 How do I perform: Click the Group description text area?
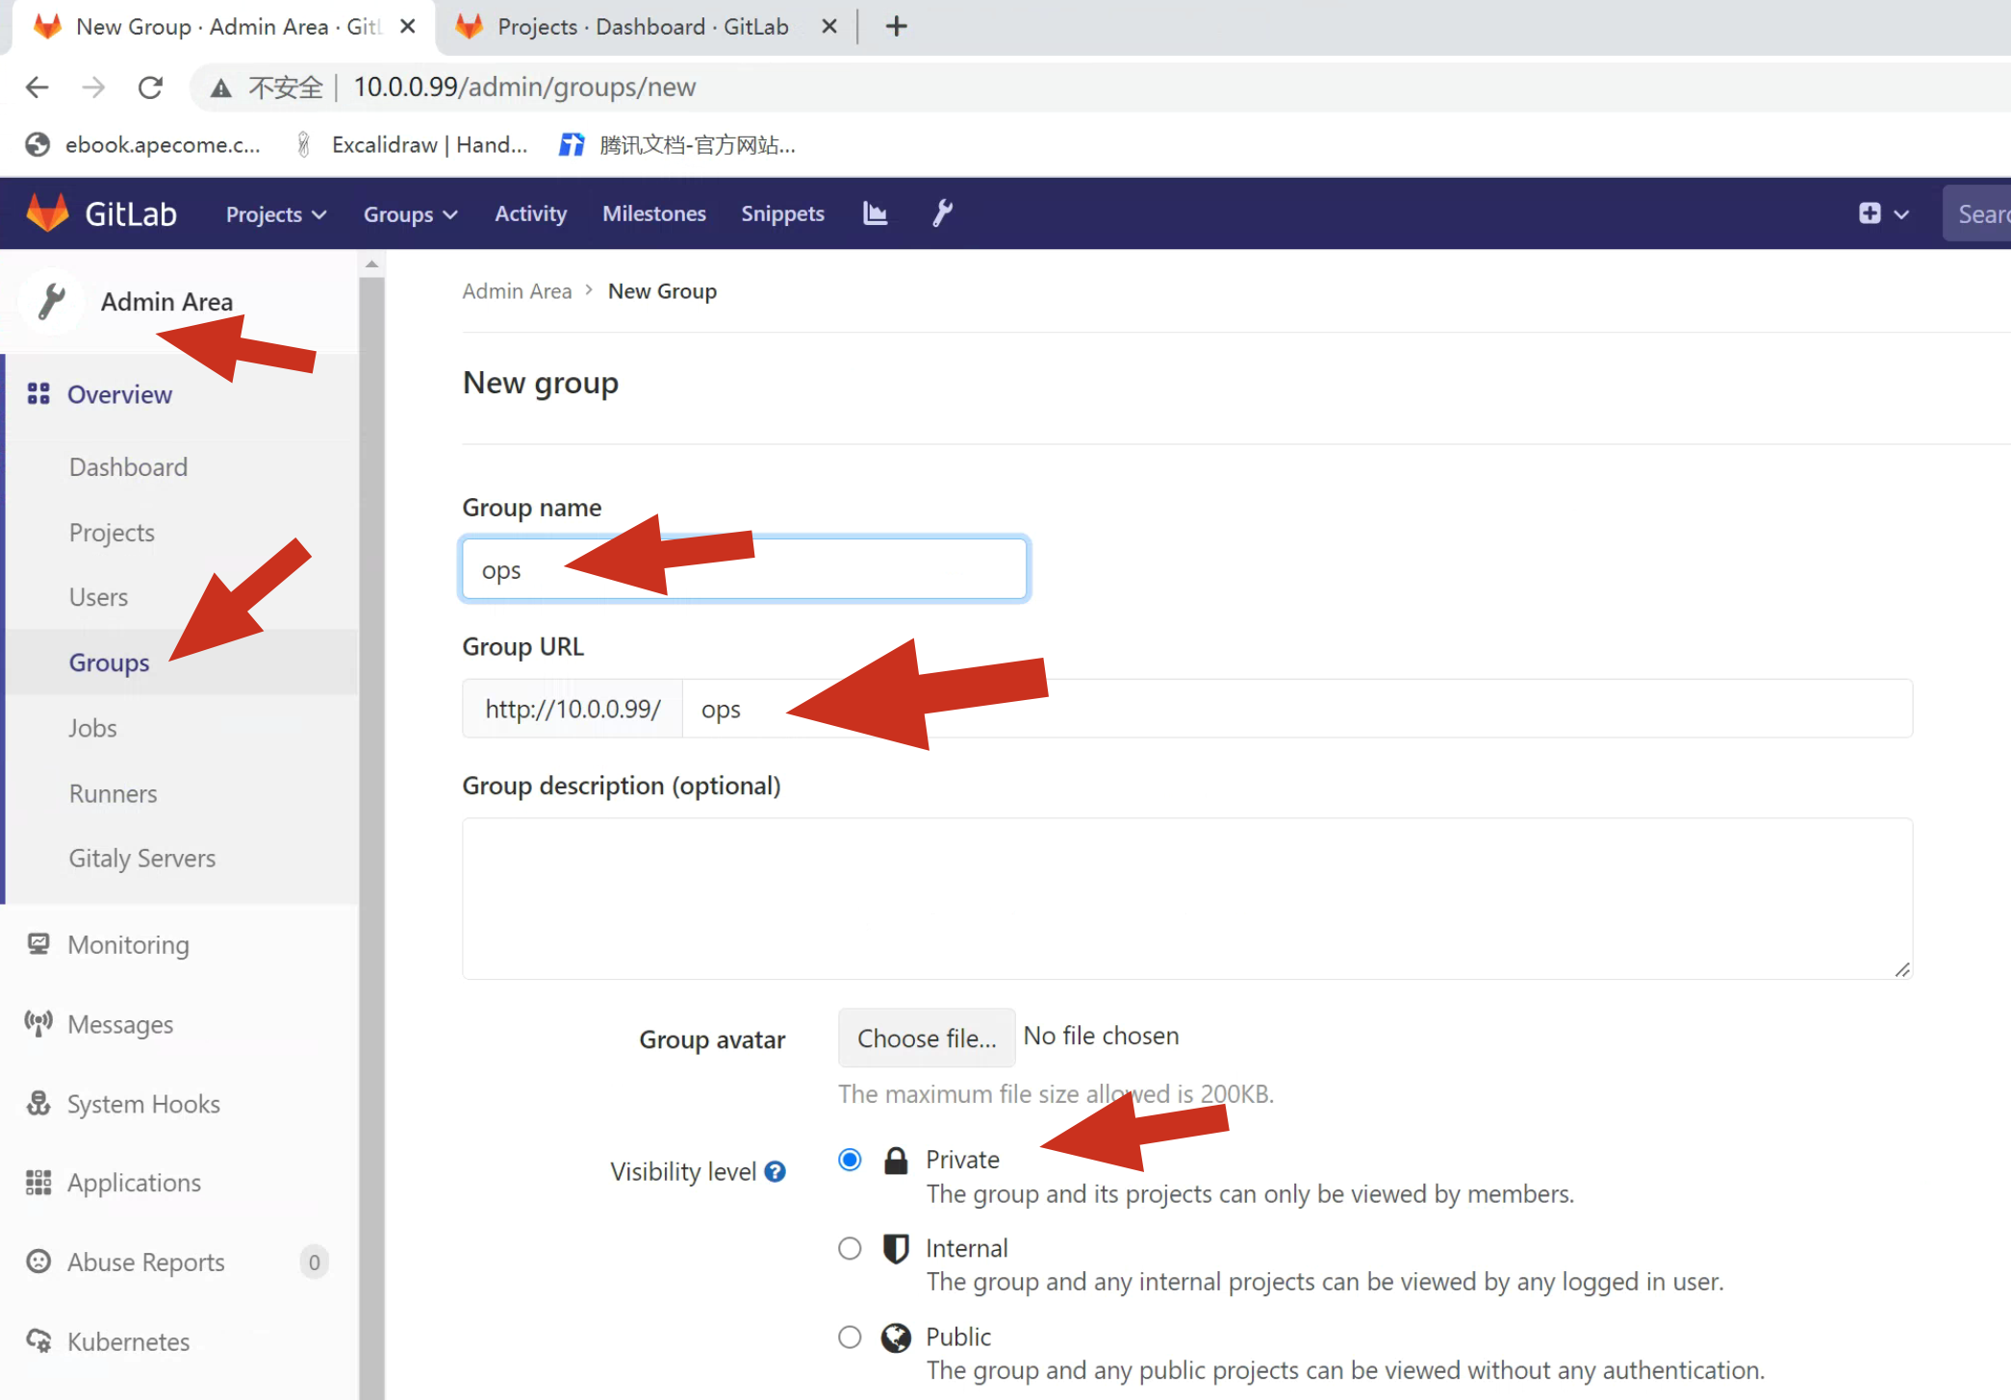point(1186,898)
